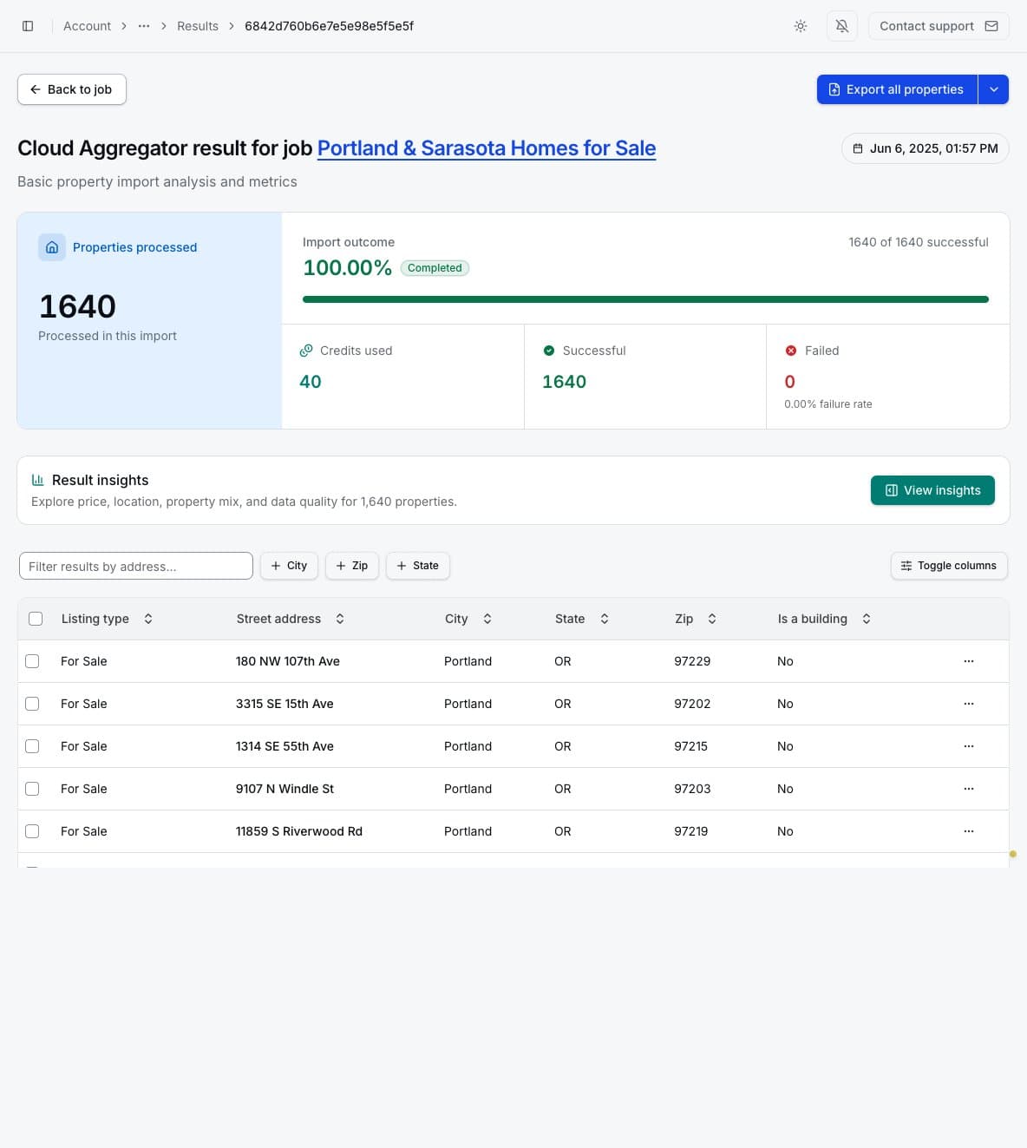Image resolution: width=1027 pixels, height=1148 pixels.
Task: Add a Zip filter
Action: pos(352,566)
